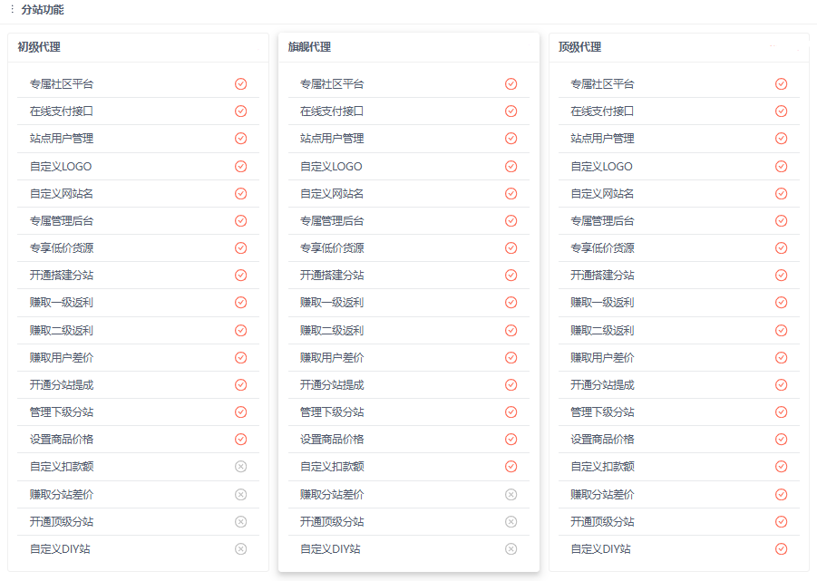Click the check icon for 自定义扣款额 in 旗舰代理
Screen dimensions: 817x581
(510, 467)
